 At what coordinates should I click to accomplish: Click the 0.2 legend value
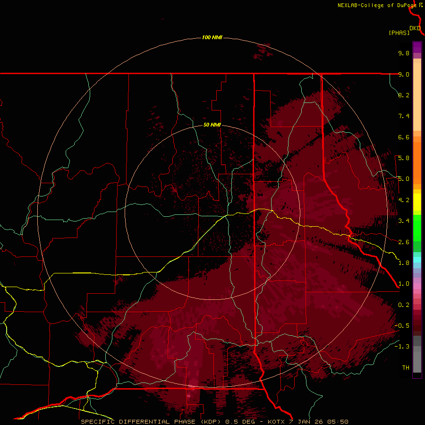[404, 305]
